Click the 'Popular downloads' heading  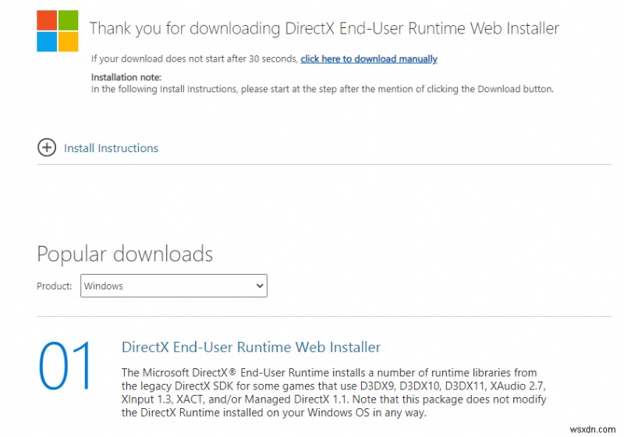125,254
